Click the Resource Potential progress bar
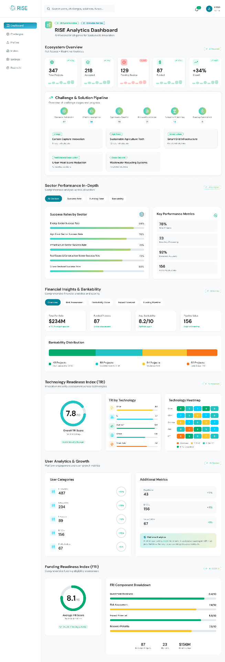The height and width of the screenshot is (662, 225). tap(163, 631)
